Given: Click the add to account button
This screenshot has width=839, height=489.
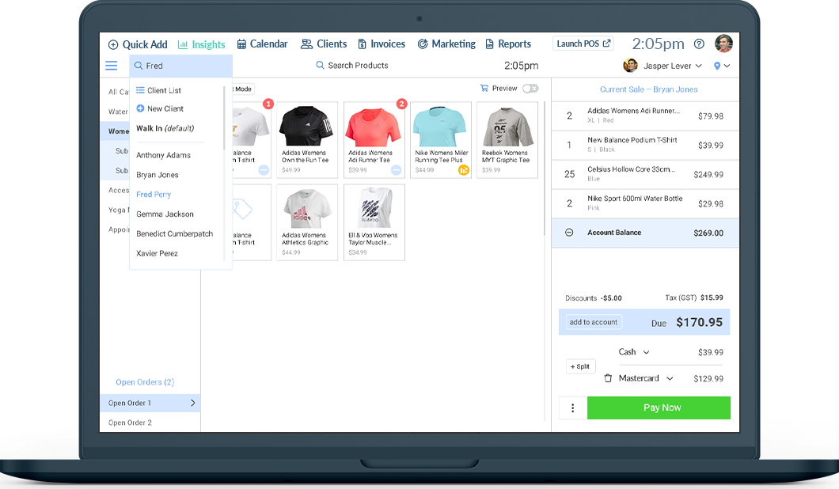Looking at the screenshot, I should pyautogui.click(x=594, y=322).
